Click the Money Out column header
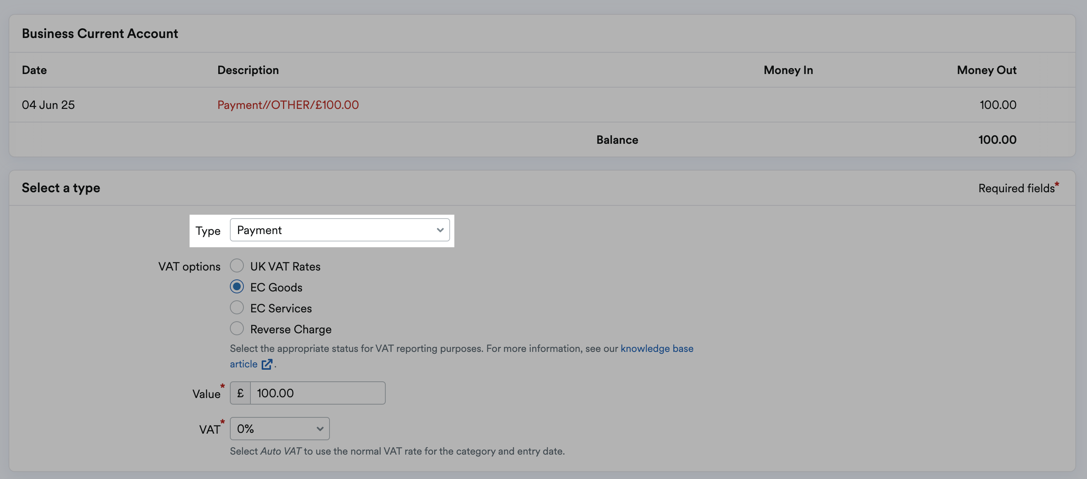 click(987, 70)
